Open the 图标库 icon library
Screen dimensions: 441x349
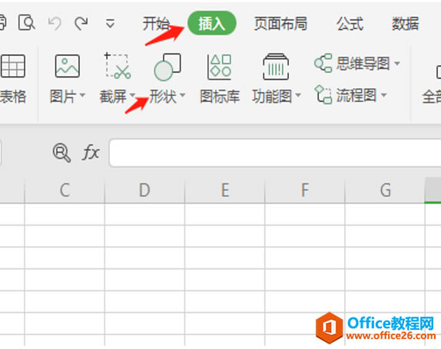pos(220,67)
